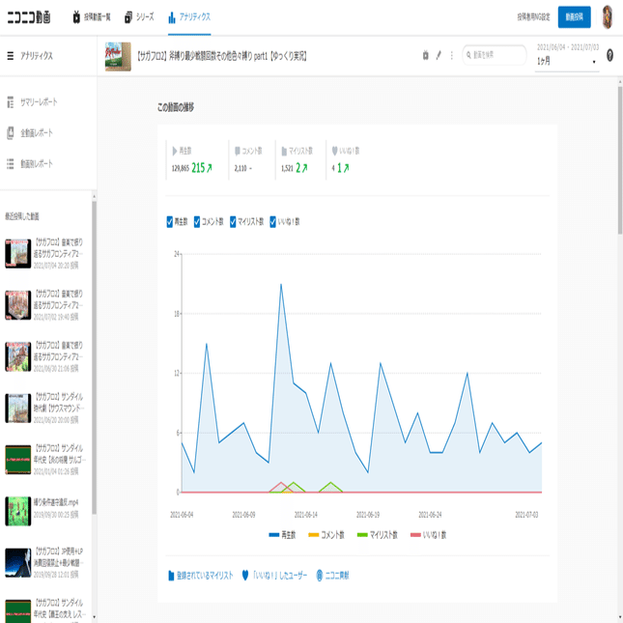Open recent video posted 2021/06/20 20:00
623x623 pixels.
coord(44,408)
